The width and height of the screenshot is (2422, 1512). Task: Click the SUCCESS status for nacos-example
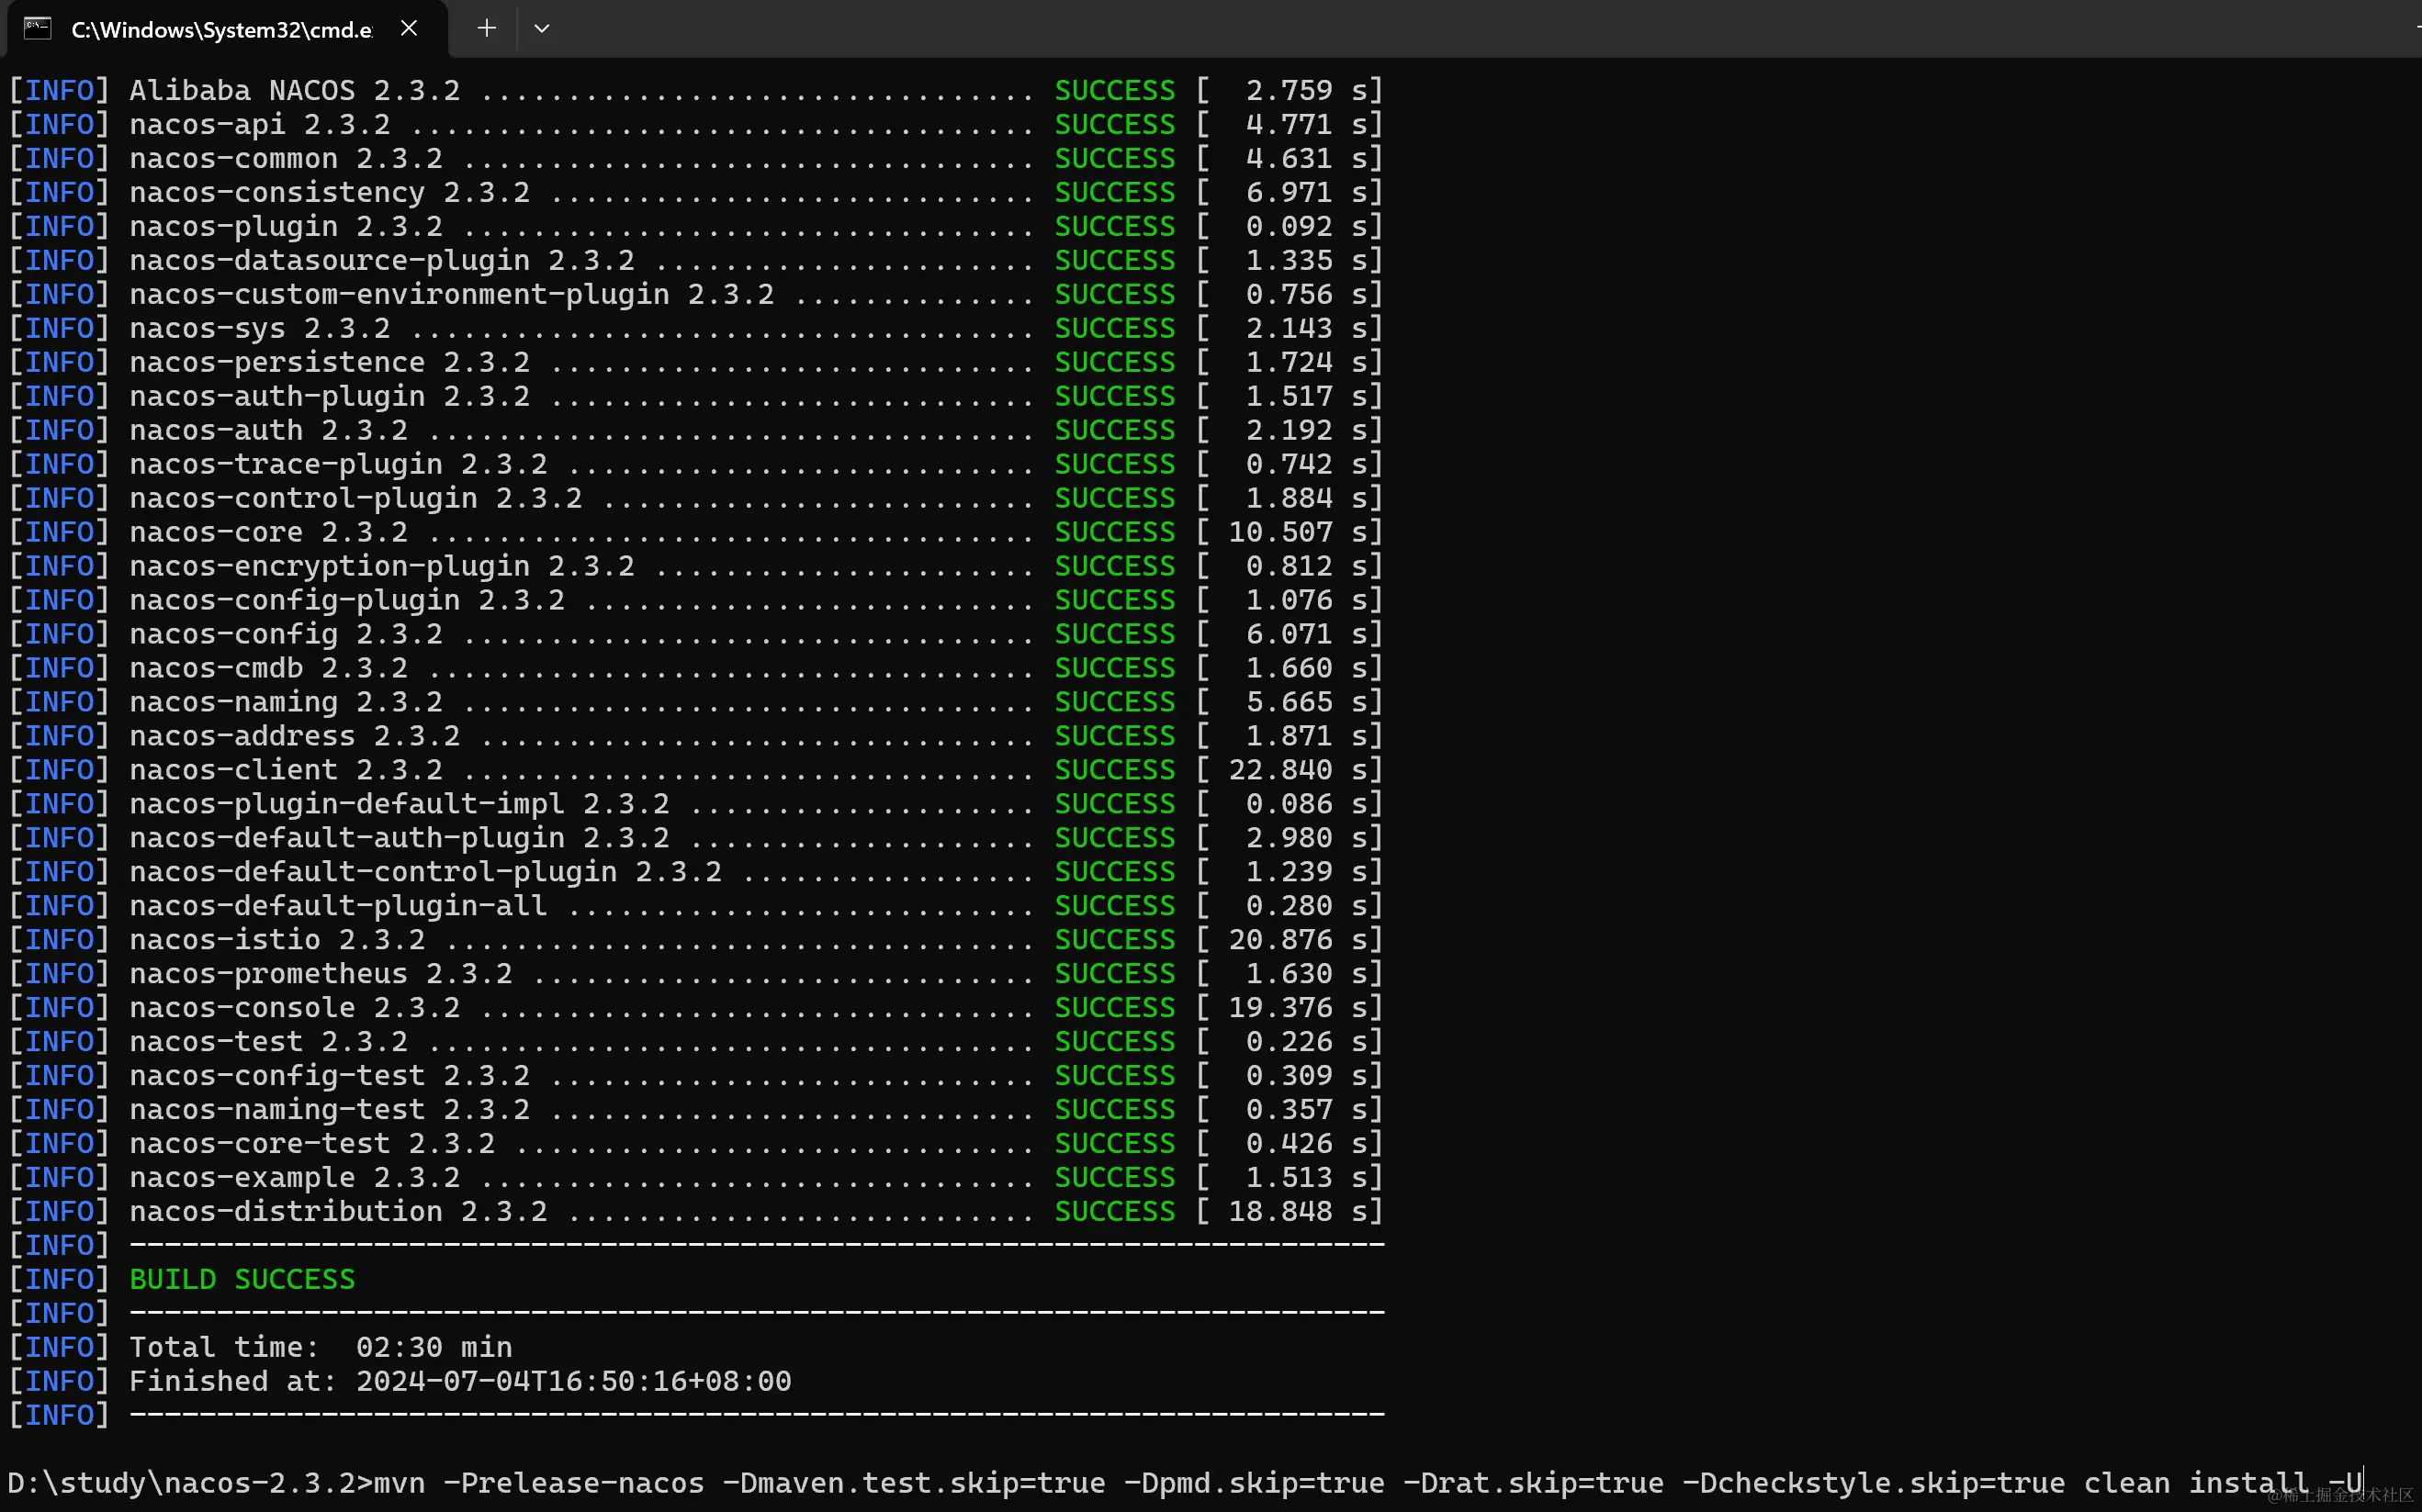(1114, 1177)
